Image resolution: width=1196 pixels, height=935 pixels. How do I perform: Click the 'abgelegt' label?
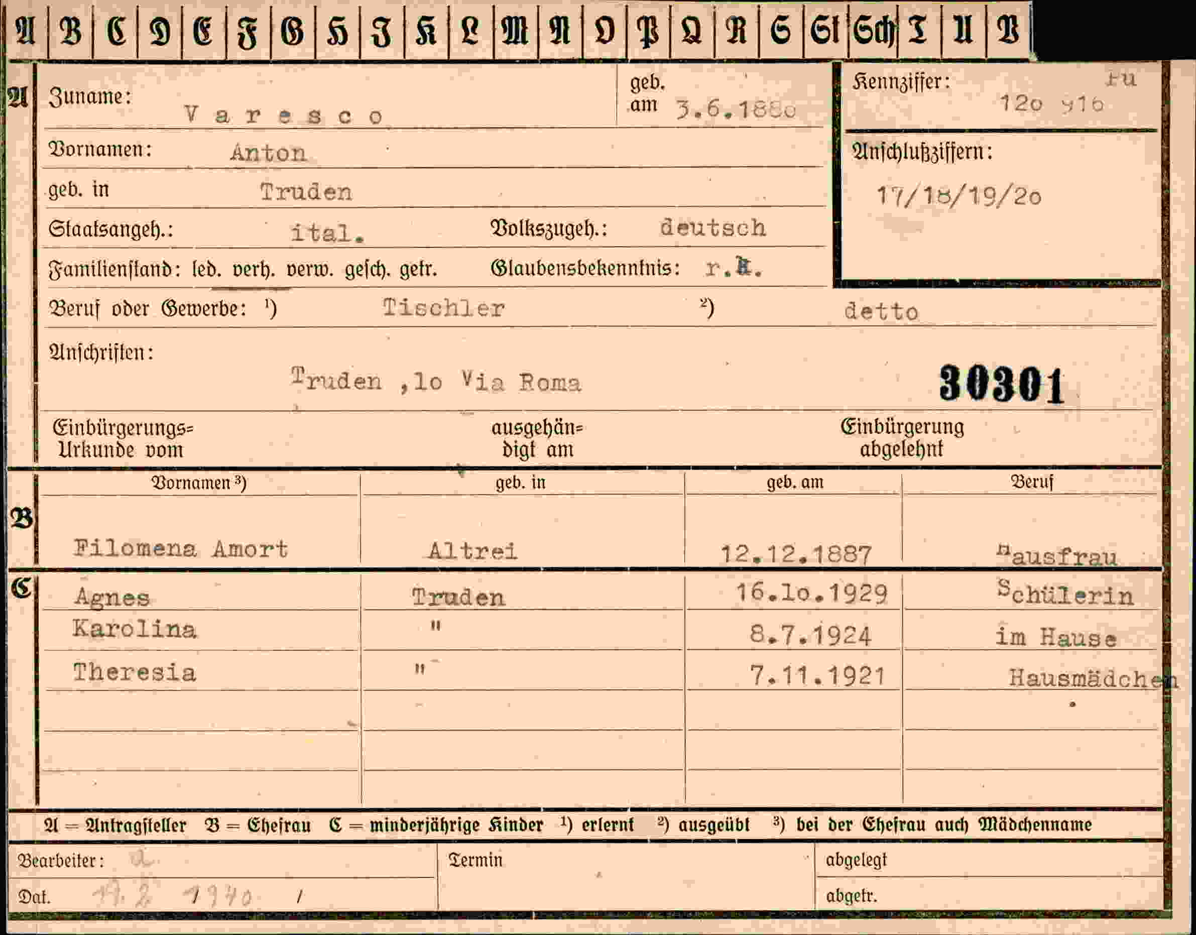(857, 861)
